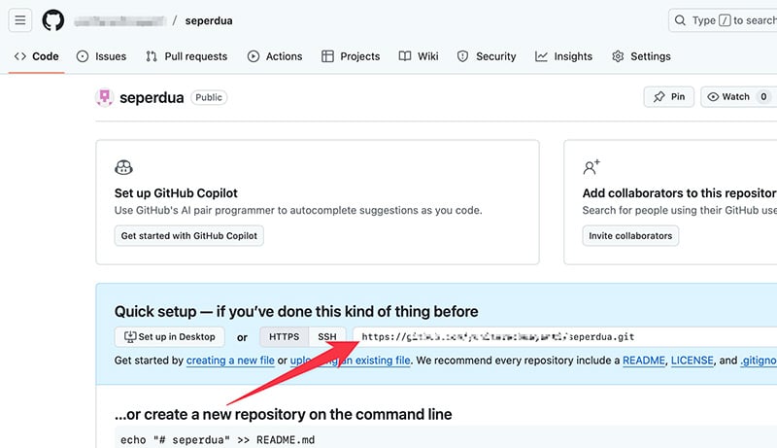Click the Copilot icon in setup card
This screenshot has width=777, height=448.
[x=123, y=167]
